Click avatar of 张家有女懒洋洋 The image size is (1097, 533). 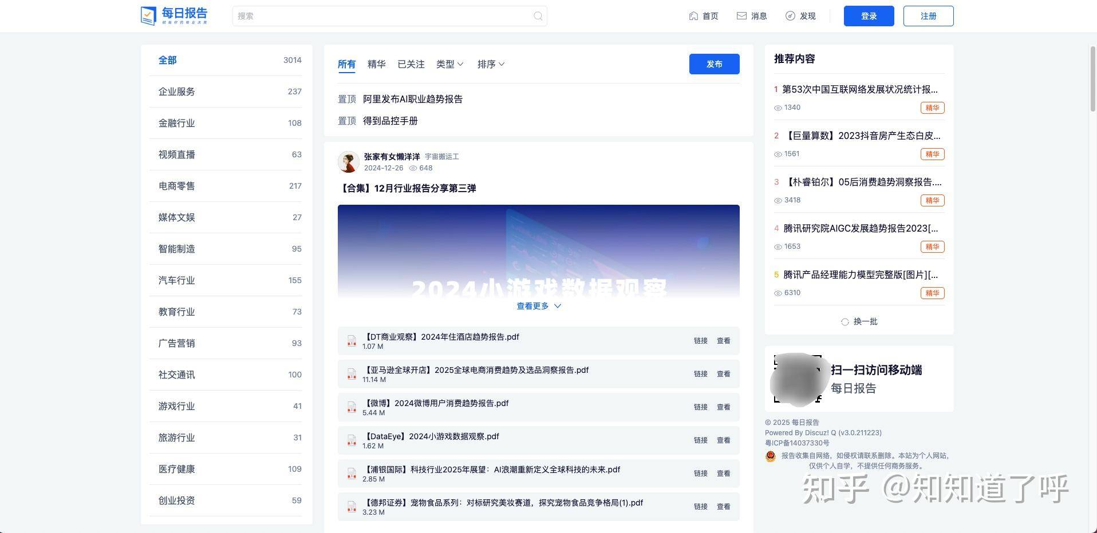point(348,162)
